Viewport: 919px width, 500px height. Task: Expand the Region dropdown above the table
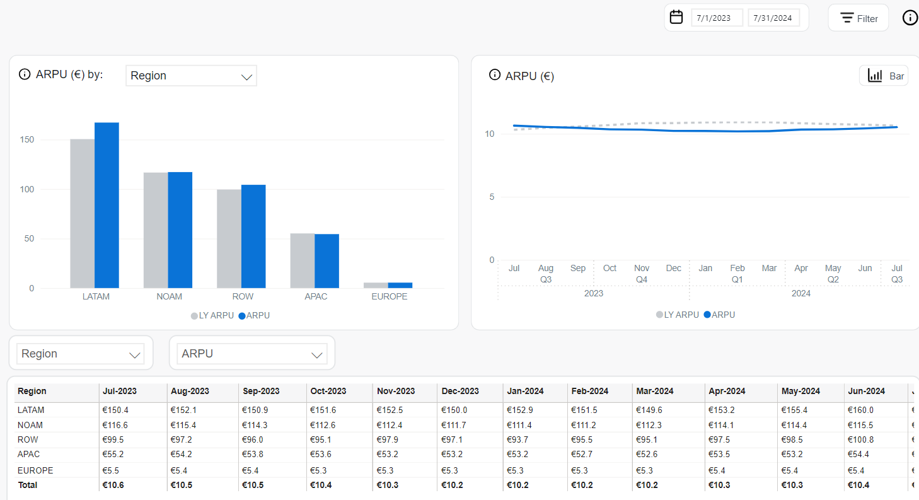[81, 354]
